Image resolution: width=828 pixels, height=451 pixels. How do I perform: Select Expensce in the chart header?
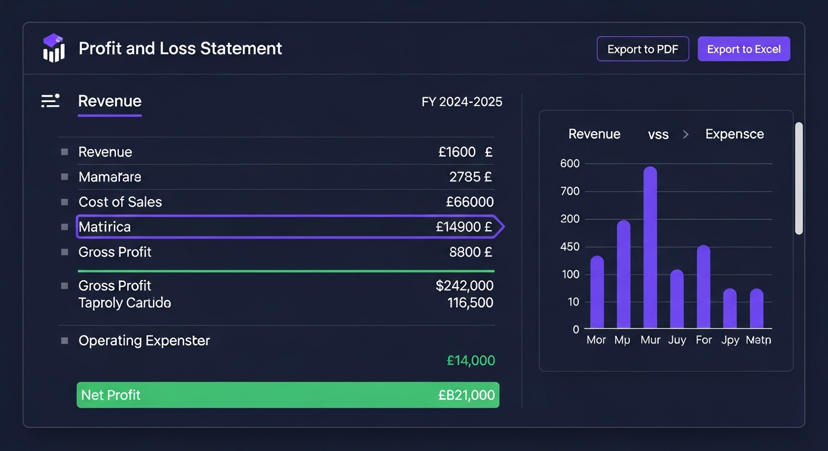click(x=734, y=134)
